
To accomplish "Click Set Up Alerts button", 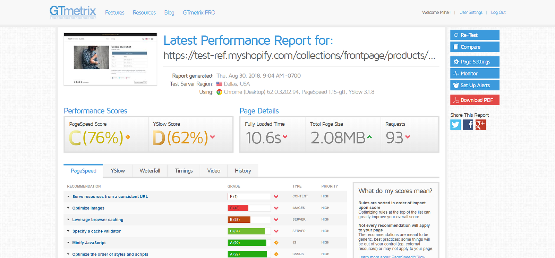I will pos(475,85).
